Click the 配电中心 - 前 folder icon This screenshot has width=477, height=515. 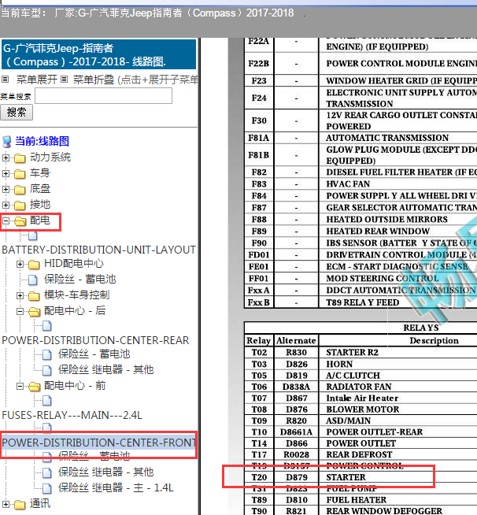point(34,387)
